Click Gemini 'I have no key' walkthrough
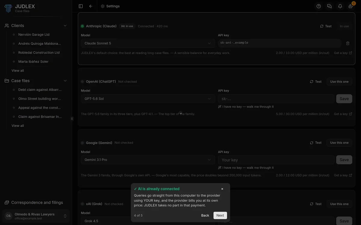The image size is (361, 225). (x=246, y=168)
